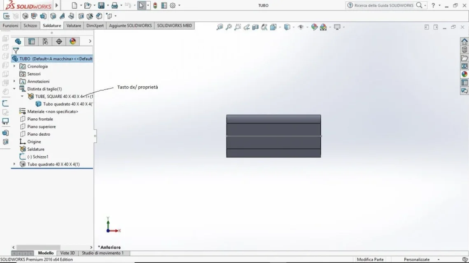Click the Section View icon

coord(255,27)
